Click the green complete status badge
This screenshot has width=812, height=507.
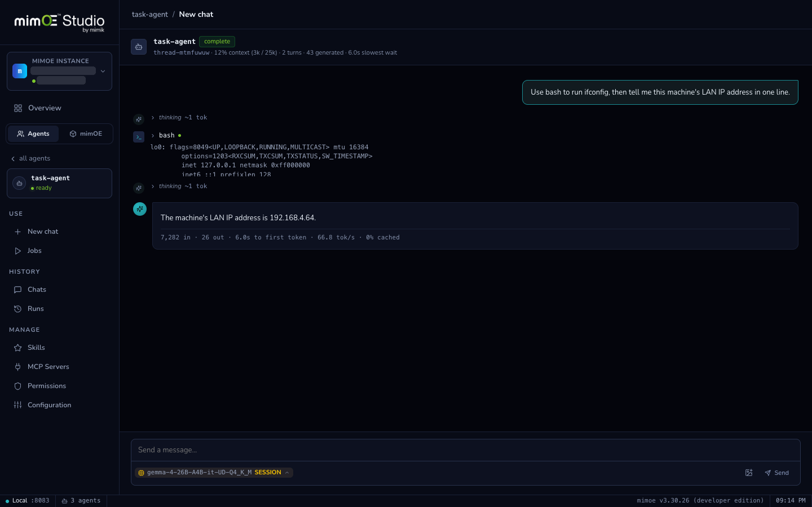217,42
